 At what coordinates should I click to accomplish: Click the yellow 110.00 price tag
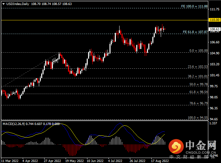pos(215,20)
